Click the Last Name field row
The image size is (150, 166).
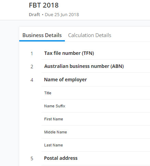[96, 145]
